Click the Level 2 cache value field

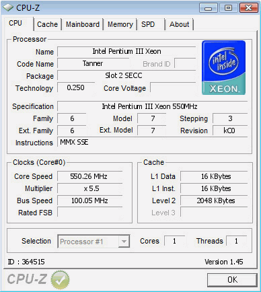tap(214, 200)
